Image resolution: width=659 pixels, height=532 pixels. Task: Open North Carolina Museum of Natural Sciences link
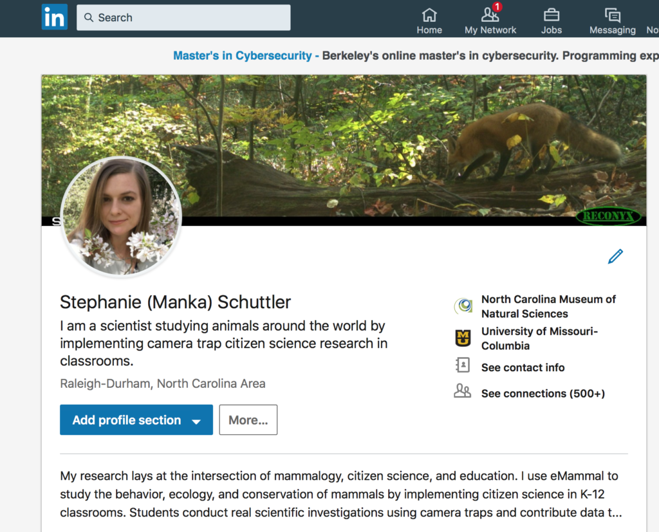548,306
